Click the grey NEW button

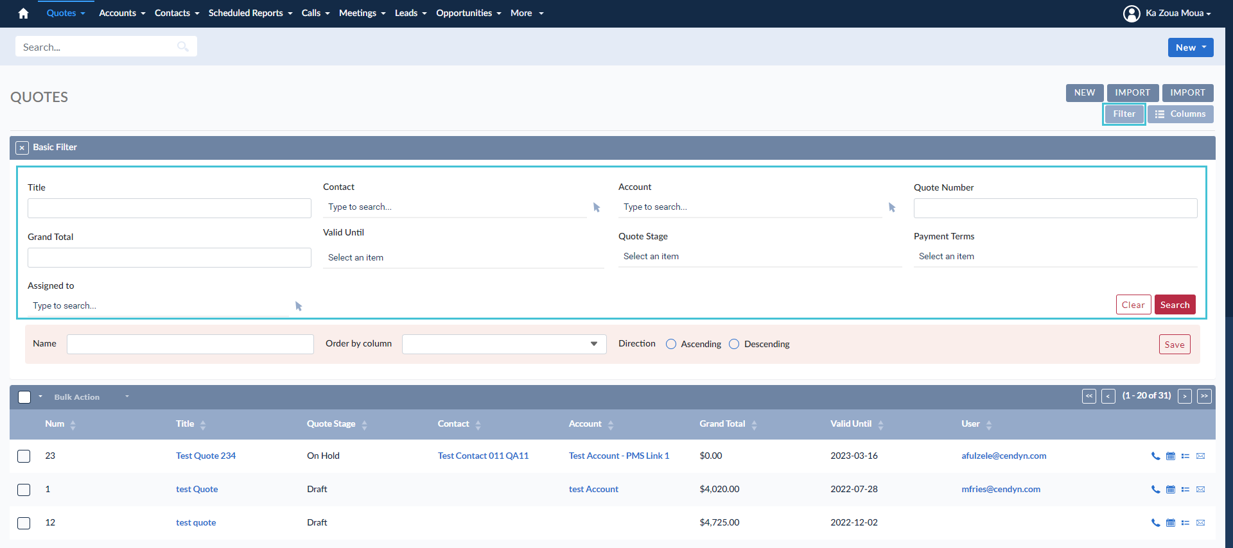[x=1085, y=93]
